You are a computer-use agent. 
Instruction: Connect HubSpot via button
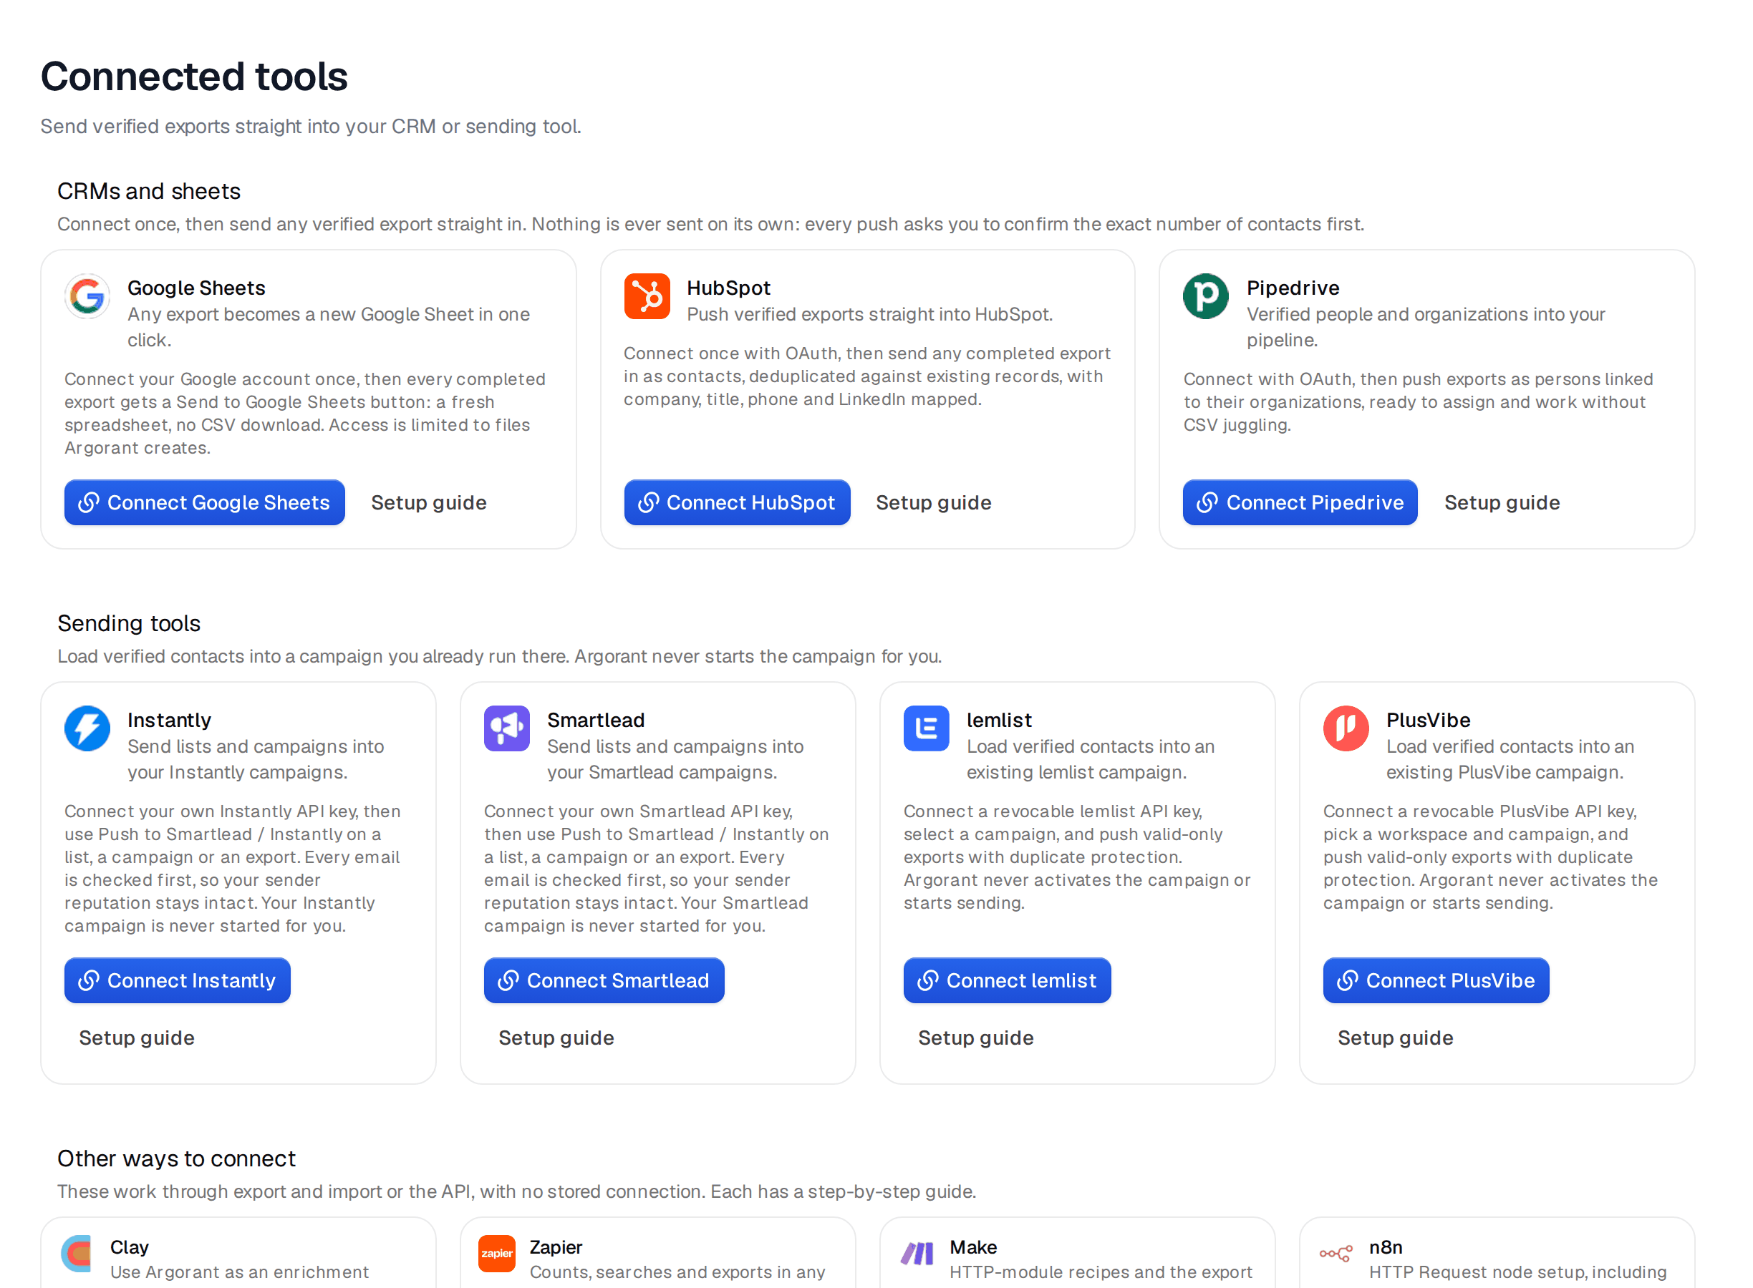pyautogui.click(x=738, y=503)
